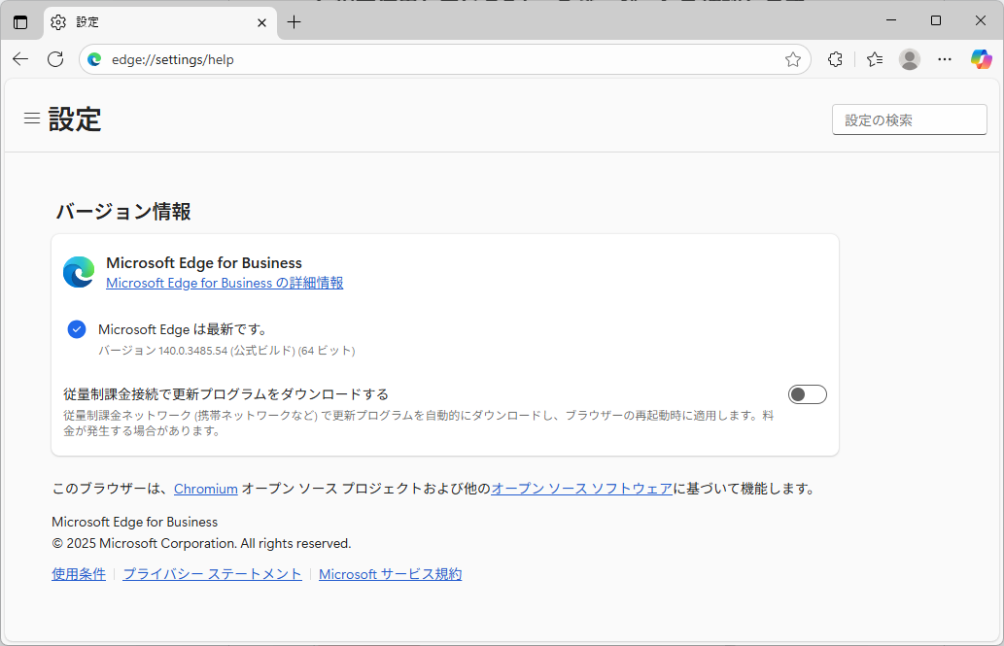Screen dimensions: 1004x646
Task: Click the blue up-to-date checkmark icon
Action: [77, 329]
